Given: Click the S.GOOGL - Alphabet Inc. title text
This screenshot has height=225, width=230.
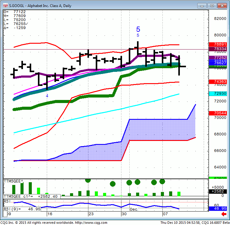Looking at the screenshot, I should 40,6.
